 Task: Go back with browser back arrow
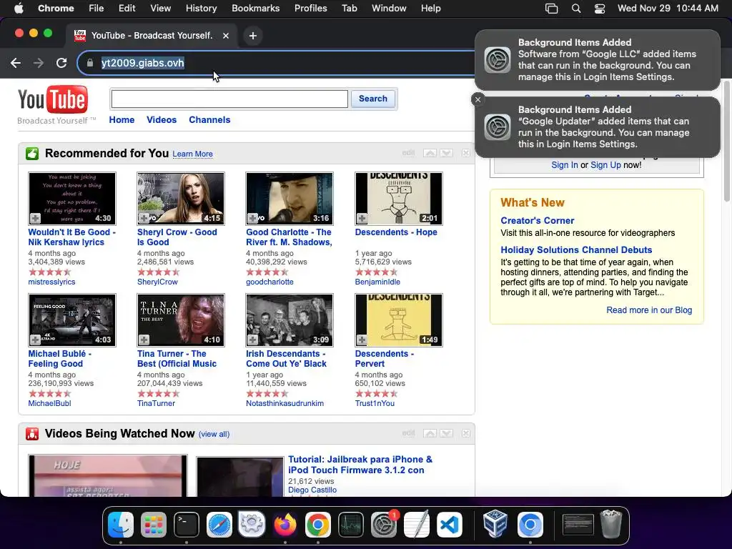16,63
